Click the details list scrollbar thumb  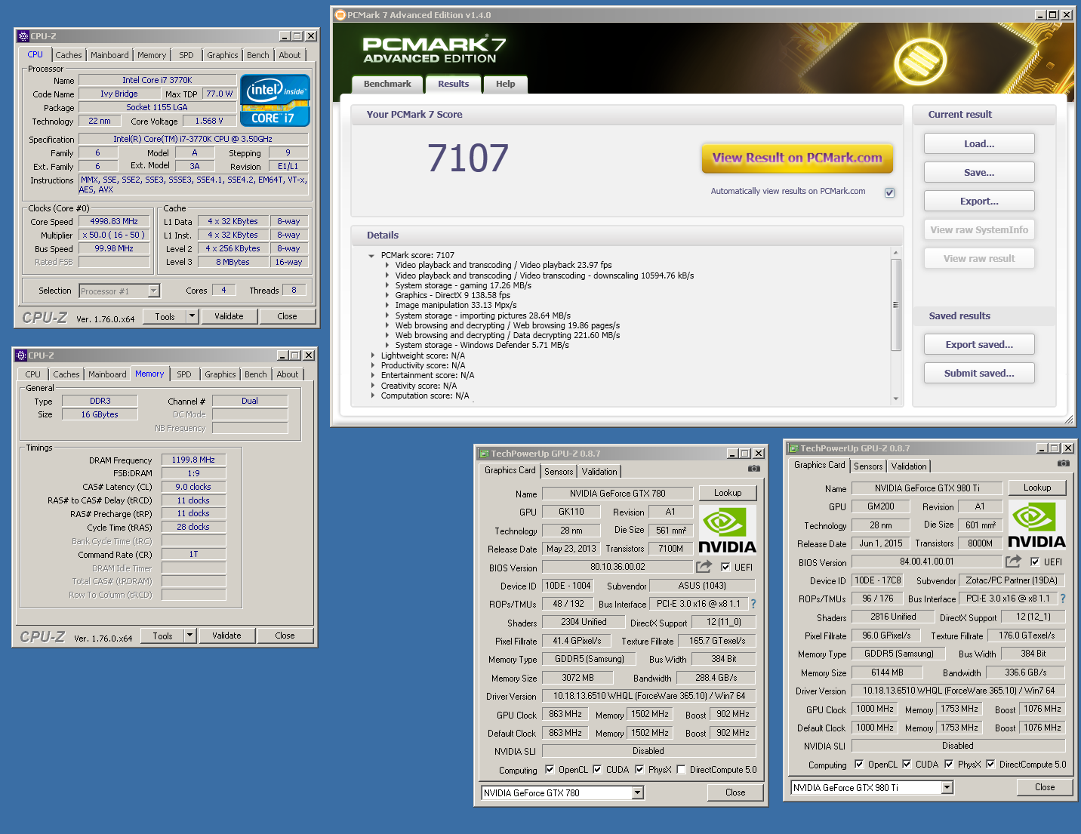(x=896, y=305)
